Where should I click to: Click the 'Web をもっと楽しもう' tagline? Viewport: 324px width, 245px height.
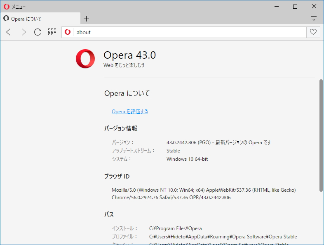point(124,65)
